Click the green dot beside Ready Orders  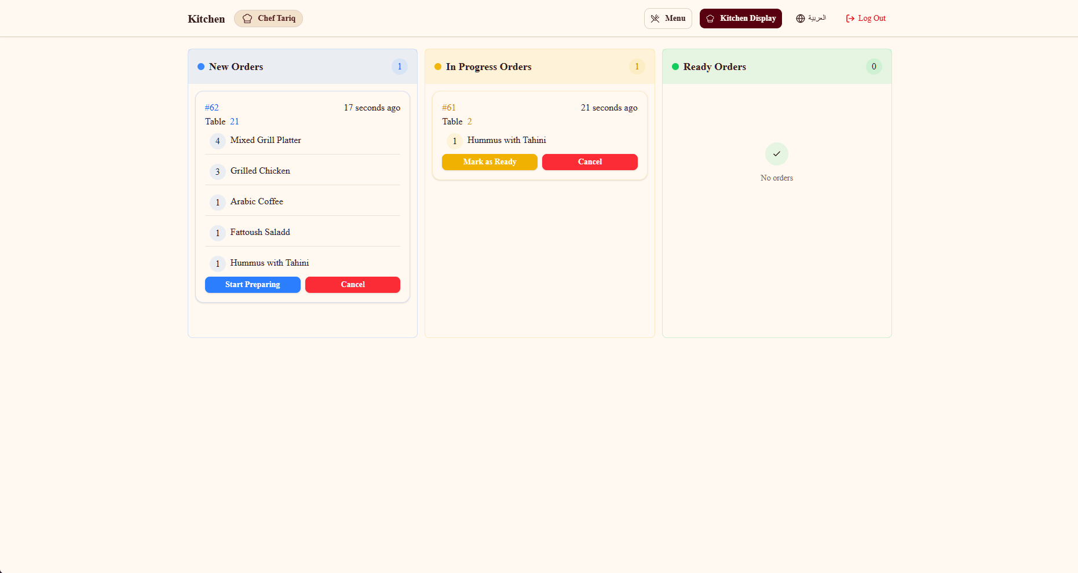pos(675,67)
